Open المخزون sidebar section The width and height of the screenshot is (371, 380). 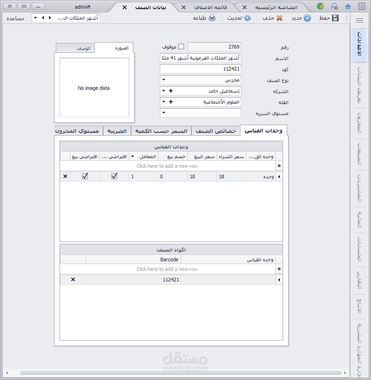tap(360, 123)
